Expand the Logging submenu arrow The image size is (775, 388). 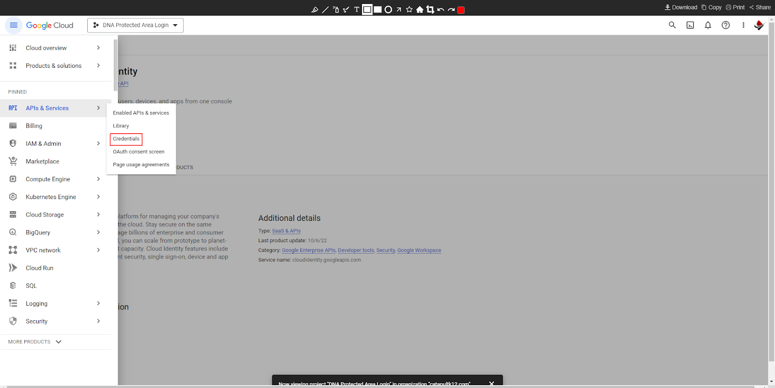(x=98, y=303)
